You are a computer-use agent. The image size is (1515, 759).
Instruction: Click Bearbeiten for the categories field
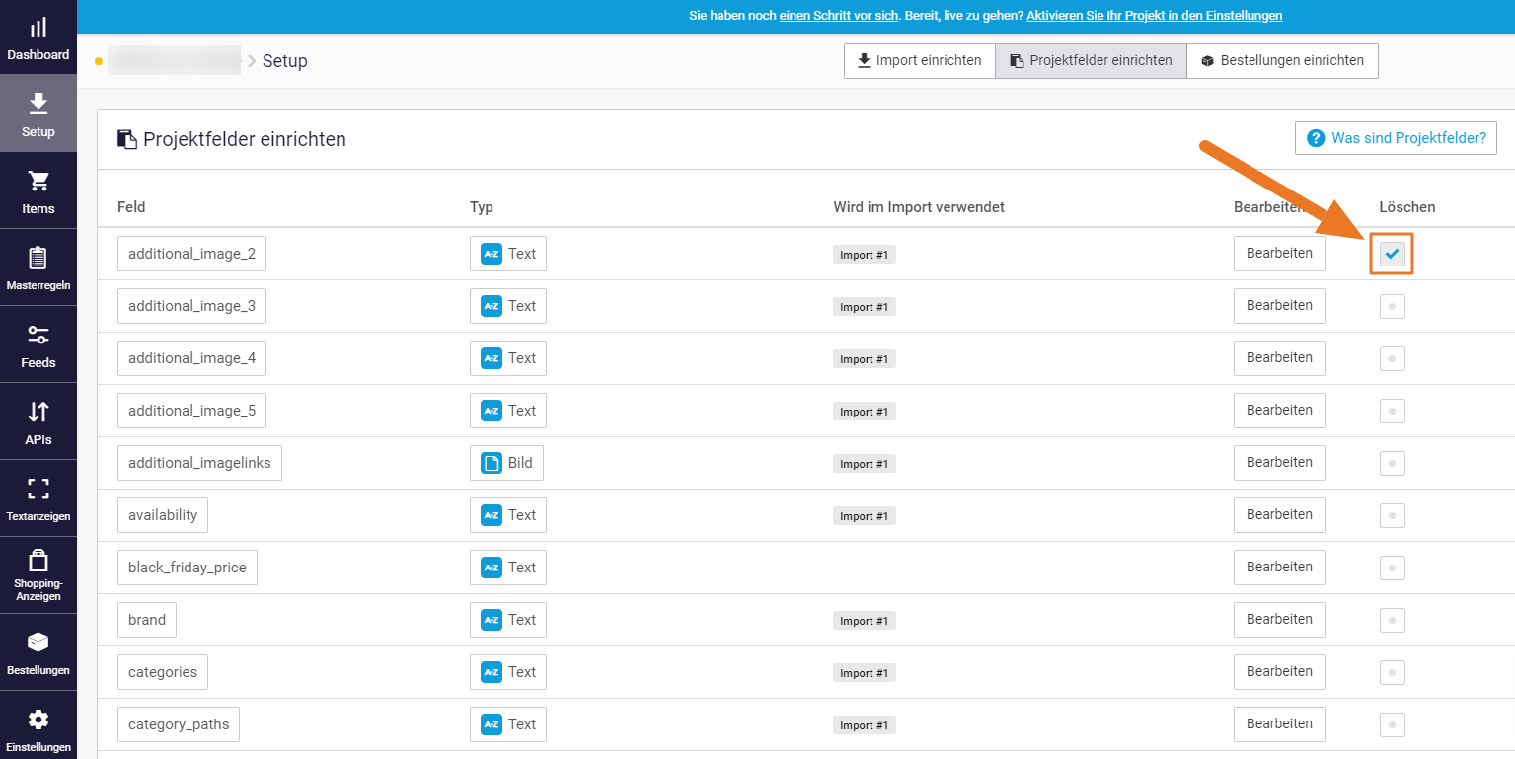pyautogui.click(x=1279, y=671)
